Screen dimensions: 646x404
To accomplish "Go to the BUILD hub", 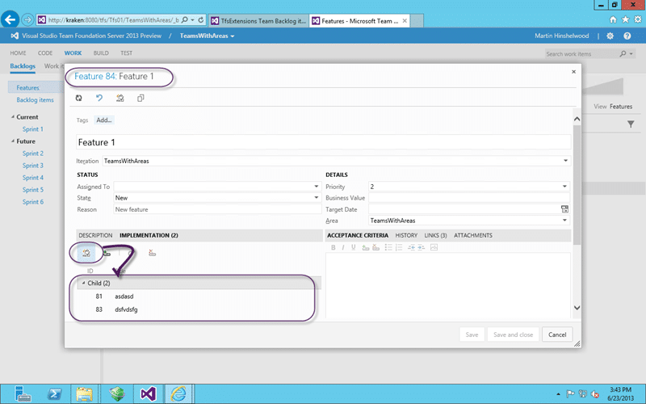I will [x=101, y=53].
